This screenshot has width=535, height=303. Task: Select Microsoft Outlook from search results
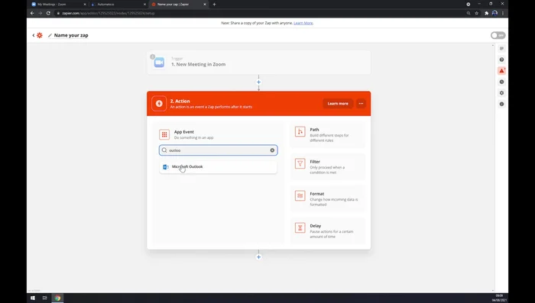[x=218, y=166]
